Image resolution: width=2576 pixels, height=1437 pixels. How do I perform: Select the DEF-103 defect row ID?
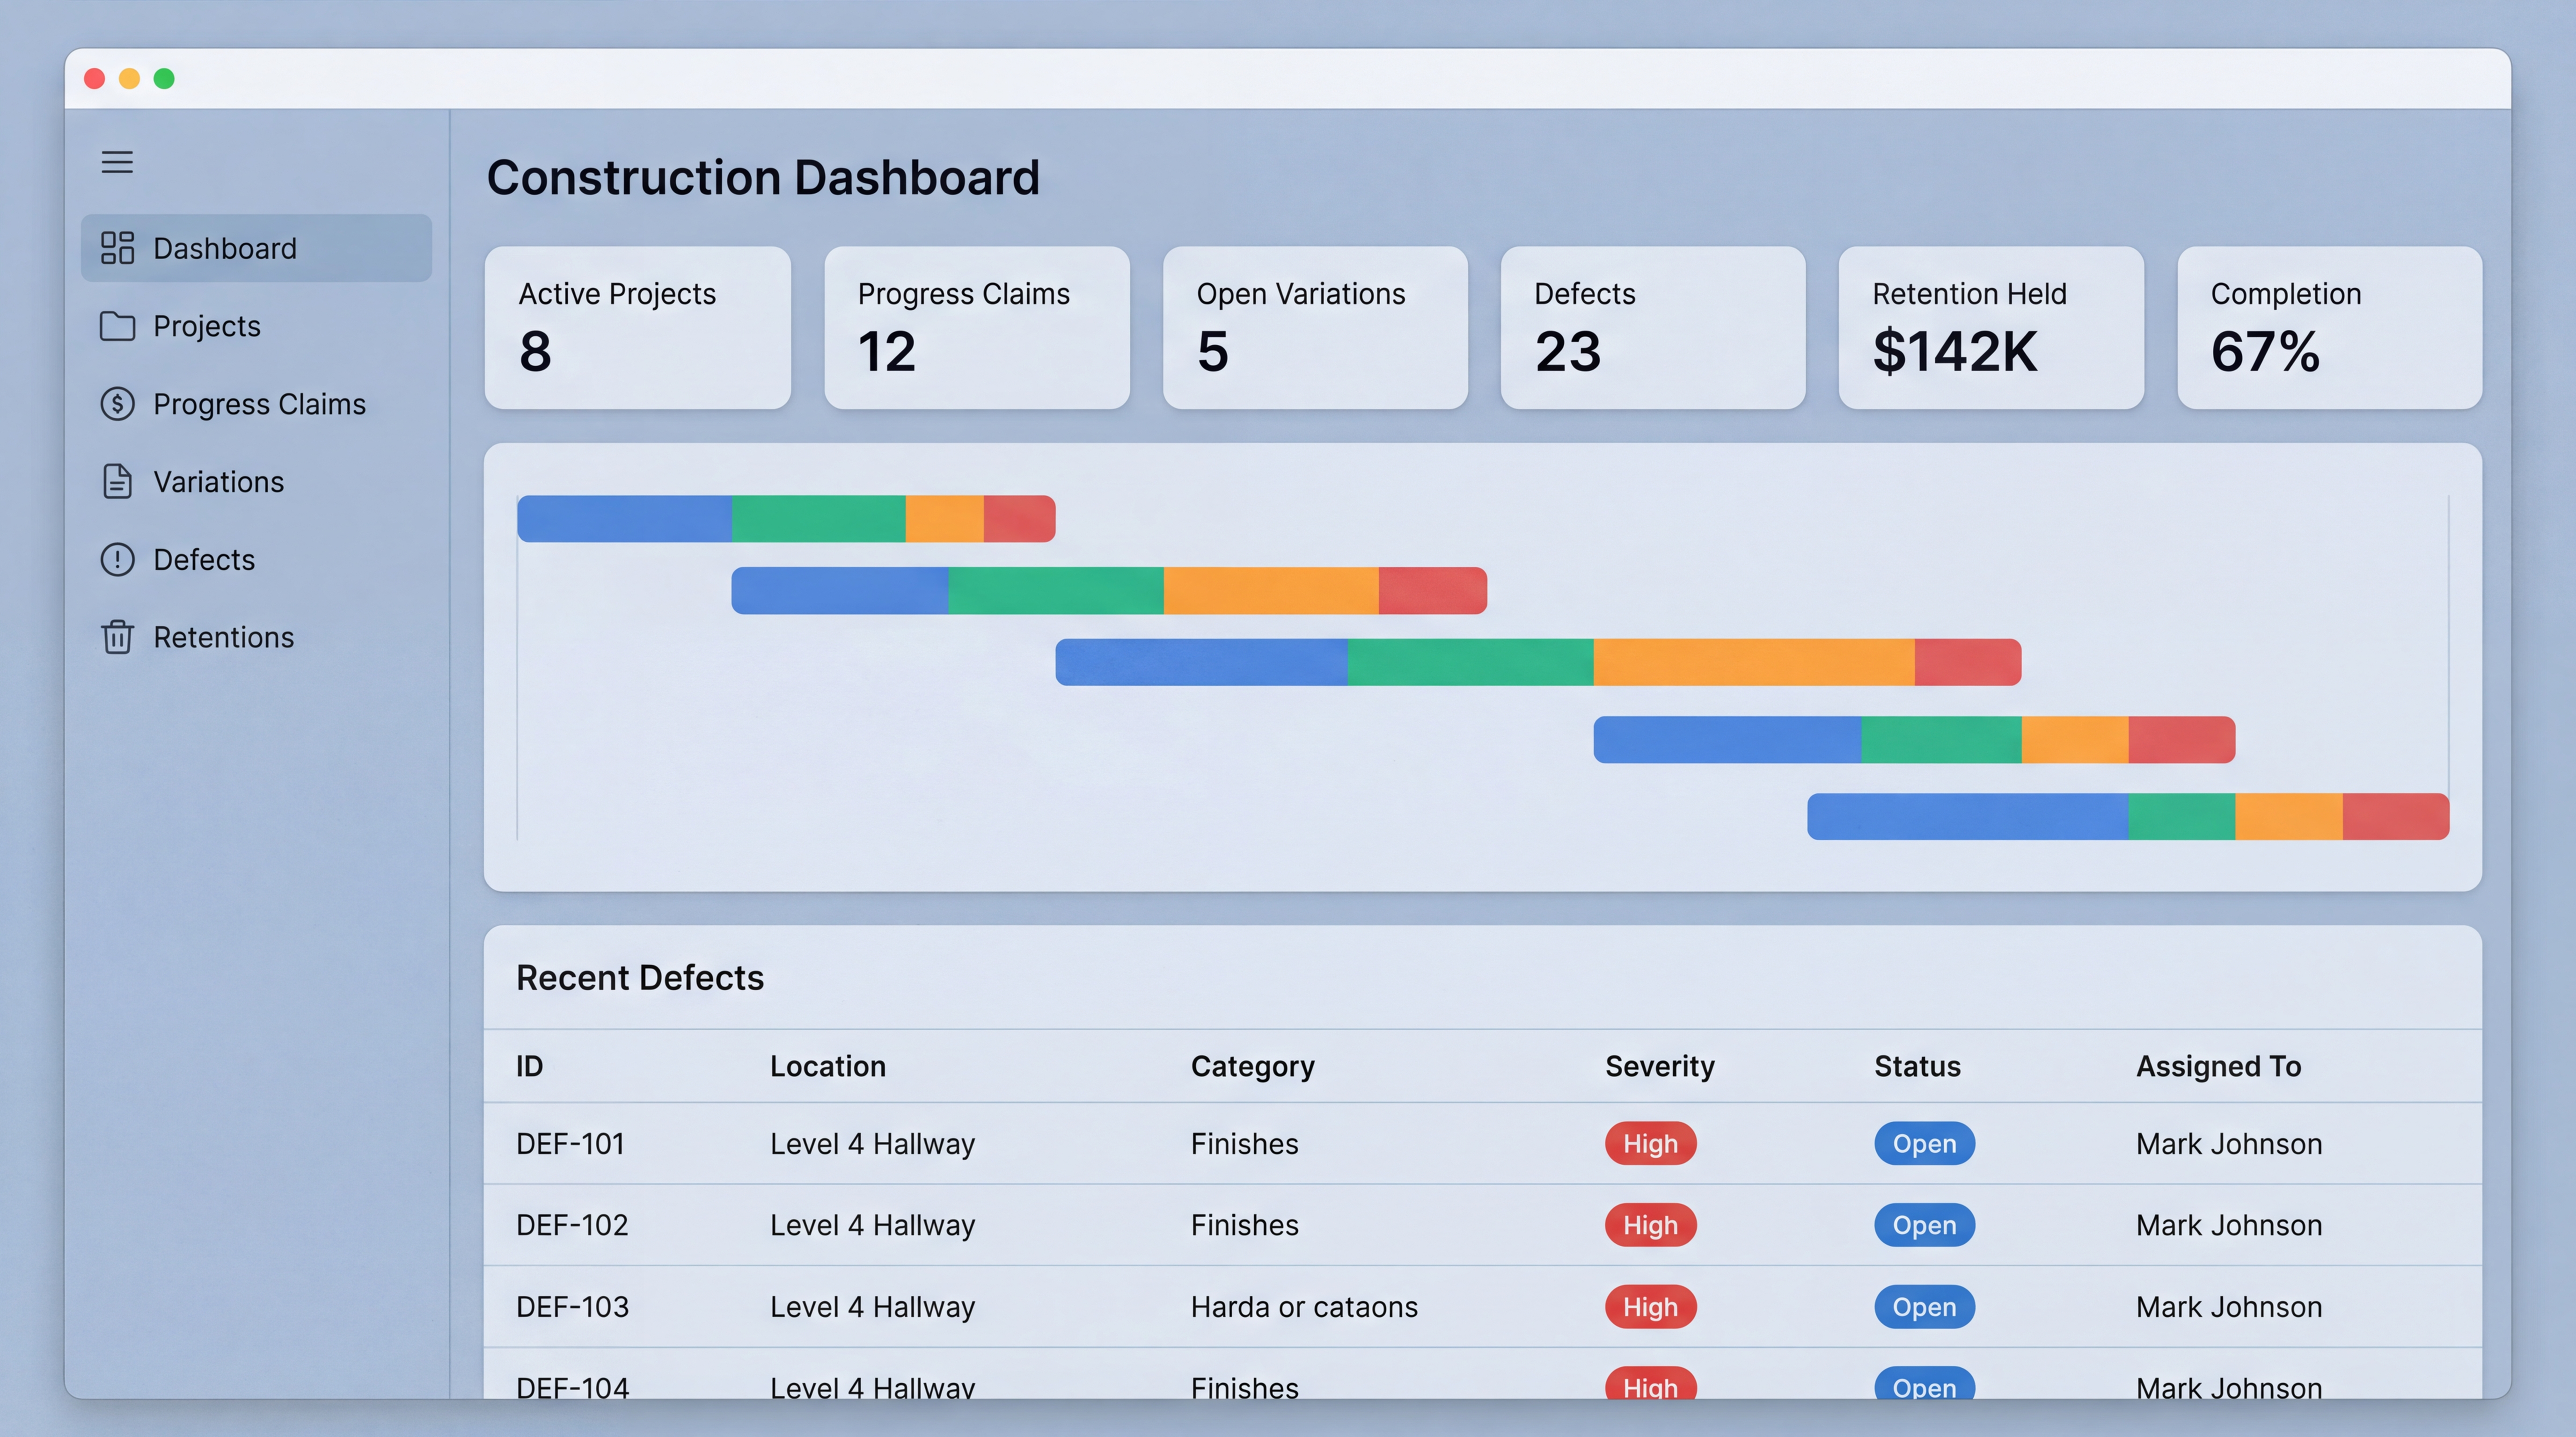click(572, 1306)
